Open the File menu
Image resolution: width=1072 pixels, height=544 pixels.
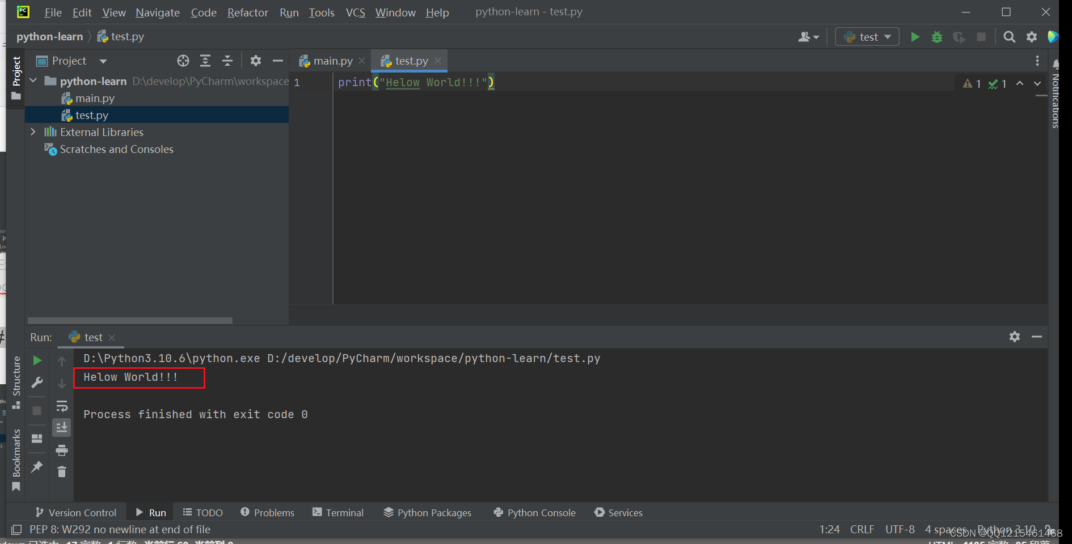pos(53,12)
